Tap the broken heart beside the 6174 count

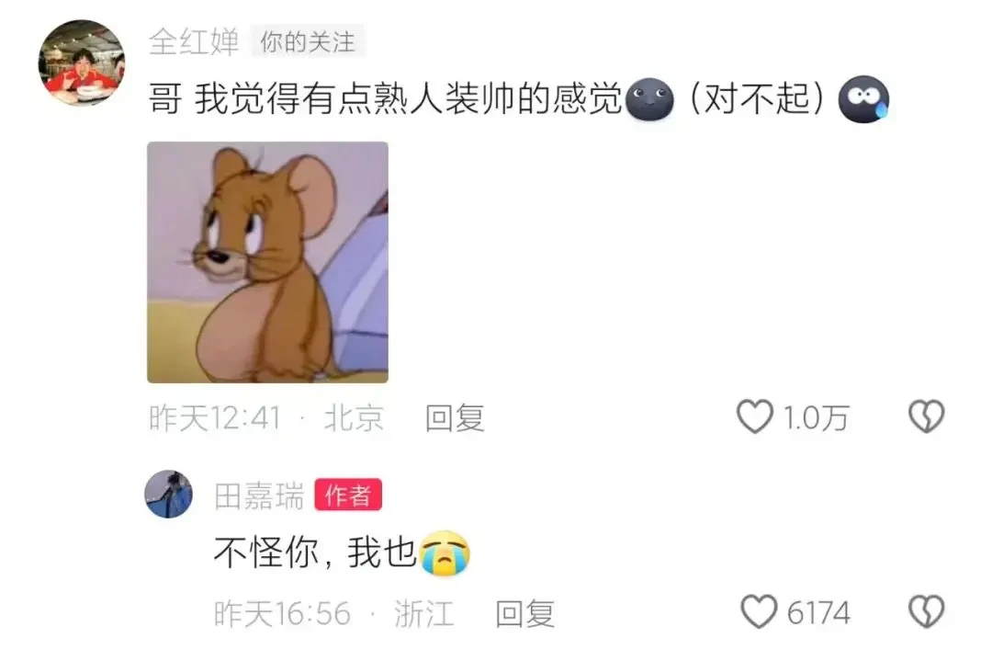pyautogui.click(x=926, y=611)
